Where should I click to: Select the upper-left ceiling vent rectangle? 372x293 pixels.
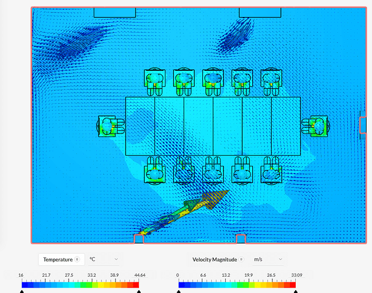point(115,12)
